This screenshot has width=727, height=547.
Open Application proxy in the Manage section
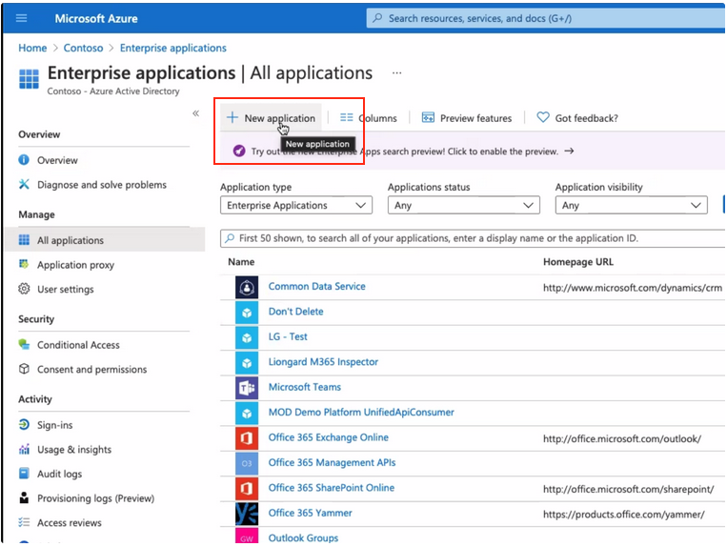pyautogui.click(x=75, y=265)
